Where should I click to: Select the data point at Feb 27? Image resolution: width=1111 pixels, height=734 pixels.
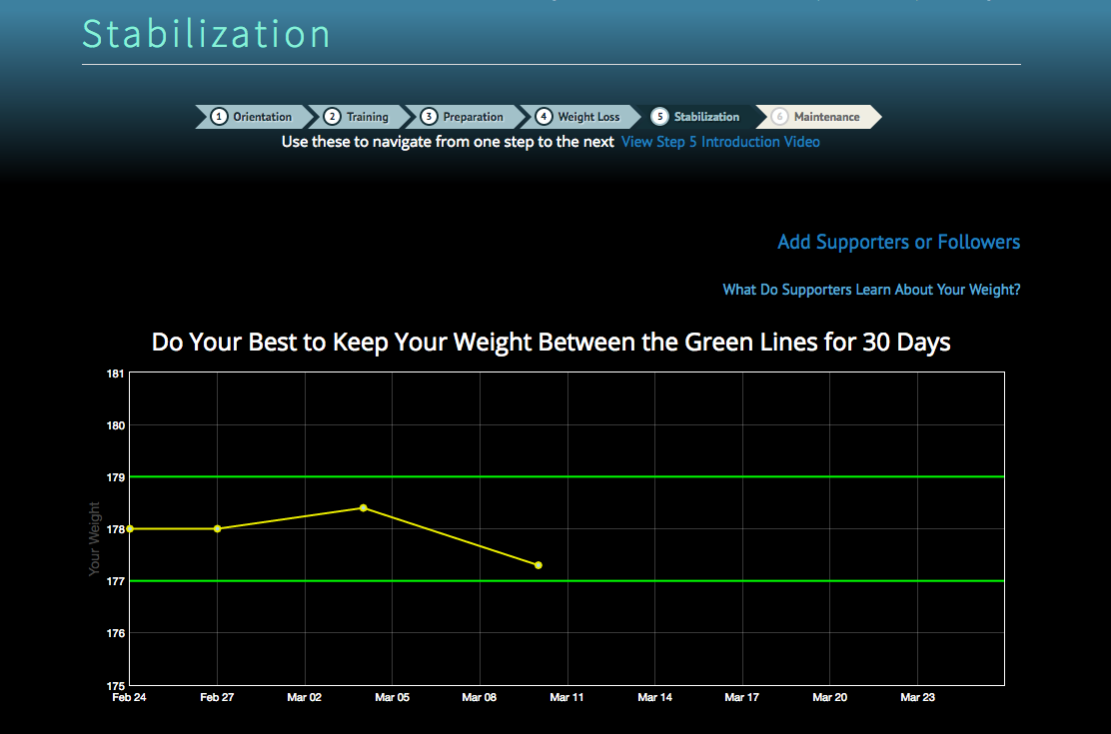(218, 528)
